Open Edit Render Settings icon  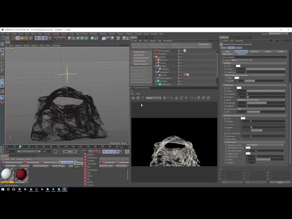point(63,38)
